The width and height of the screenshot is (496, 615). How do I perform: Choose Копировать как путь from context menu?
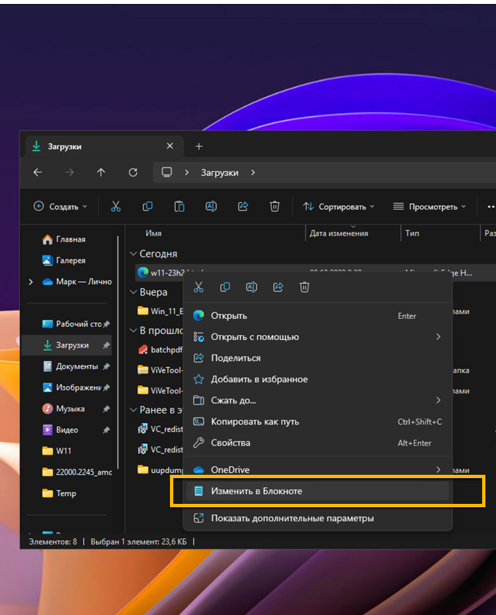[x=255, y=422]
